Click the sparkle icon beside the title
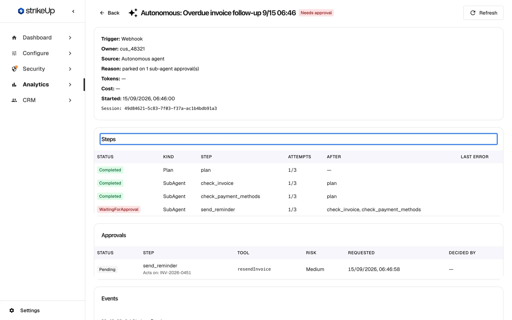512x320 pixels. click(133, 13)
